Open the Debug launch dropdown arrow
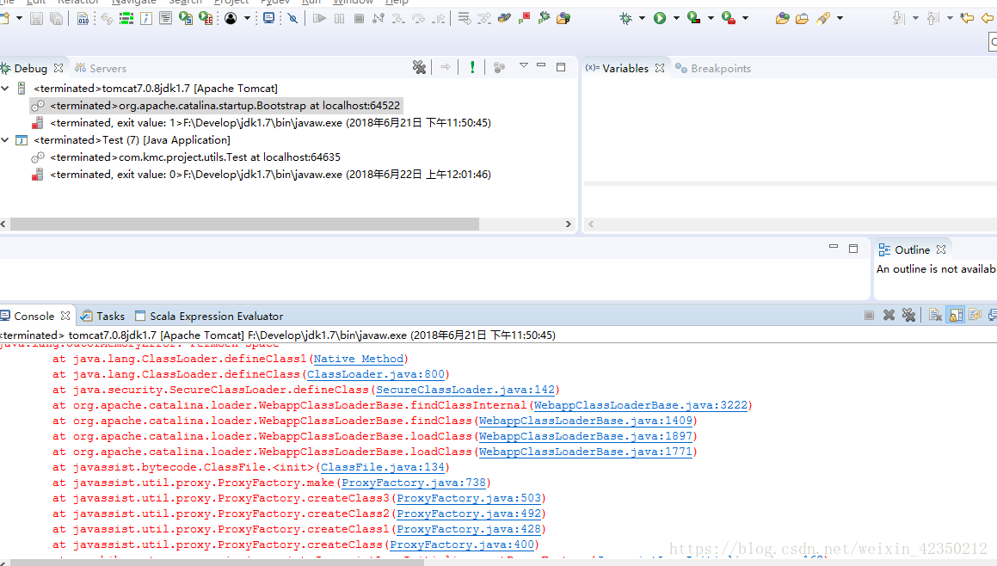Image resolution: width=997 pixels, height=566 pixels. [x=643, y=18]
